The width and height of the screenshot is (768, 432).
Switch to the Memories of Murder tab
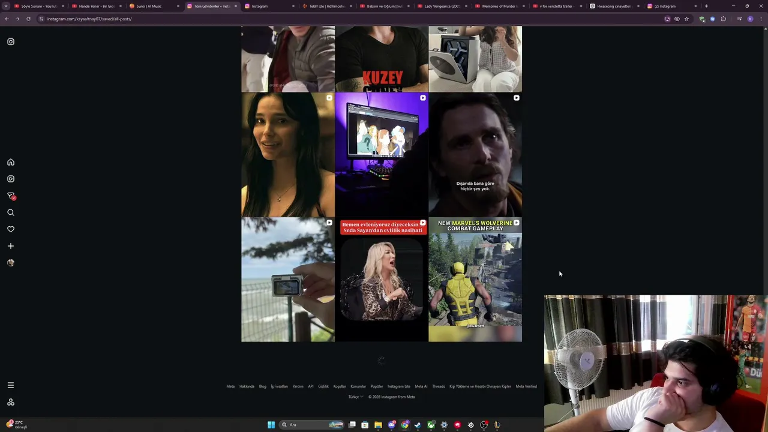[x=499, y=6]
